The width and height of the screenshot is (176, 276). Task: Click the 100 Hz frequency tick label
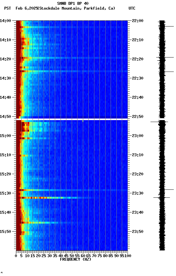pos(128,256)
